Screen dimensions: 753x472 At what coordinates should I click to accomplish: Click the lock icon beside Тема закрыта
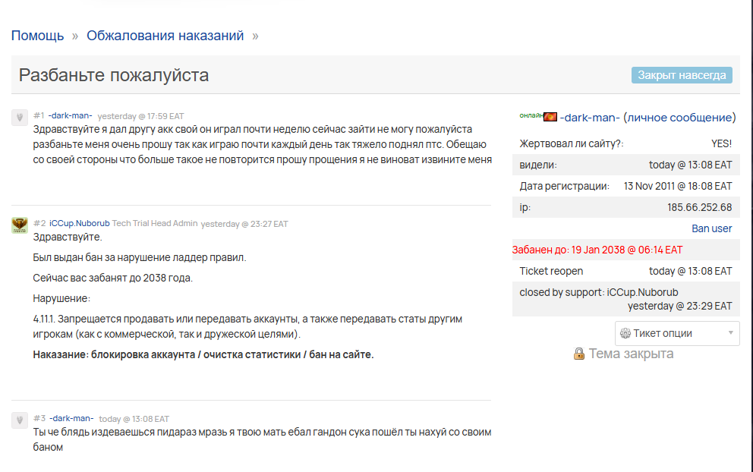(579, 354)
